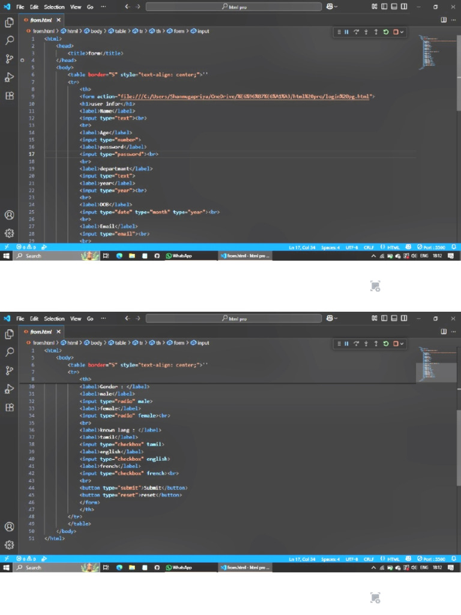Toggle bottom panel layout icon in lower title bar
461x615 pixels.
394,318
